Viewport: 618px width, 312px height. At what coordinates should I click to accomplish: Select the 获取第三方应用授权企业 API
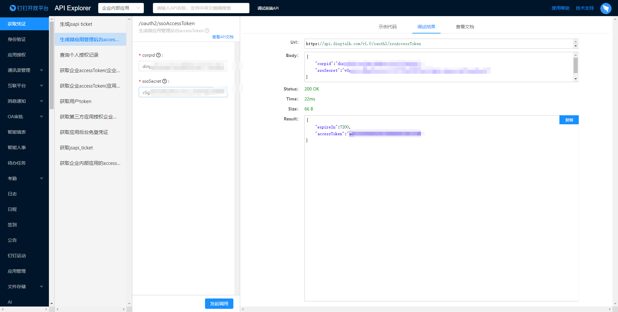(90, 117)
